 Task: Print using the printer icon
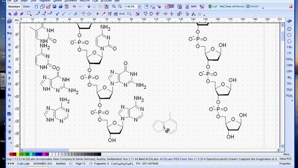point(61,7)
